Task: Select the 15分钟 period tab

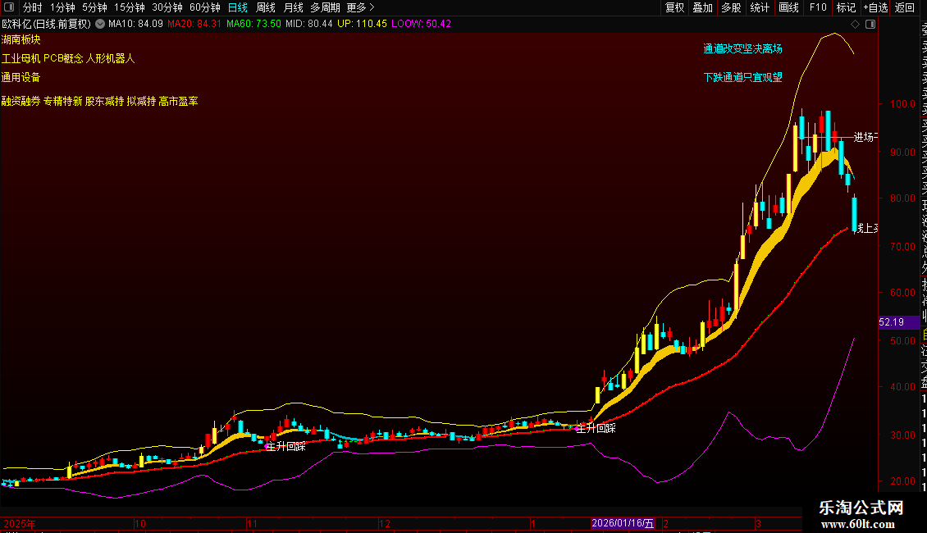Action: [x=130, y=7]
